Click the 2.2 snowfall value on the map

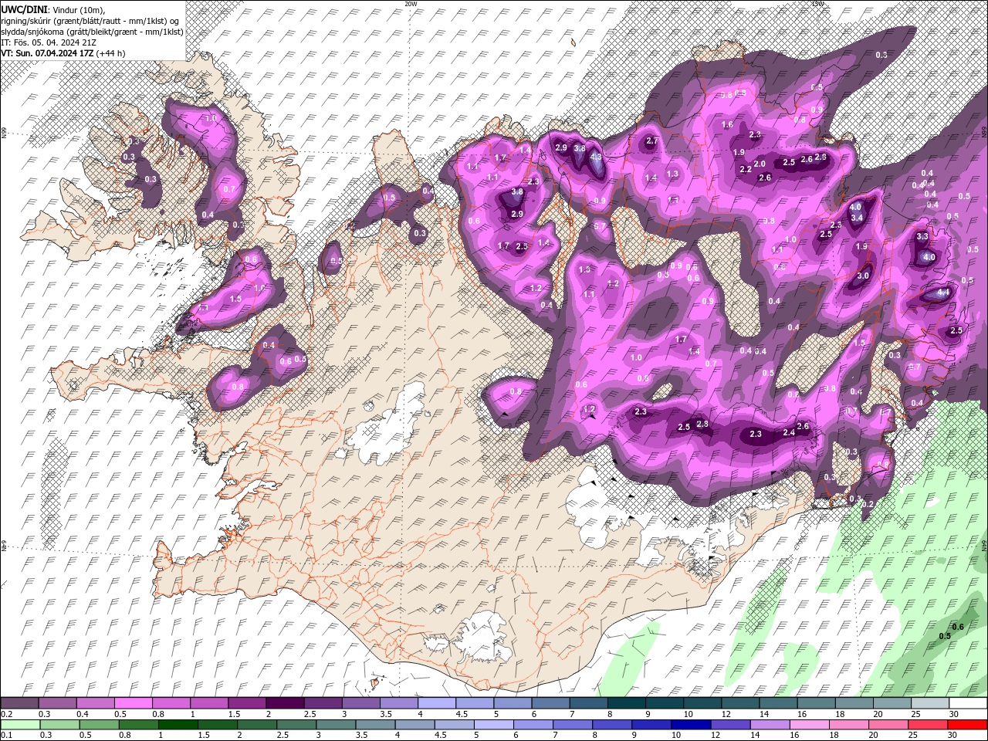coord(746,170)
